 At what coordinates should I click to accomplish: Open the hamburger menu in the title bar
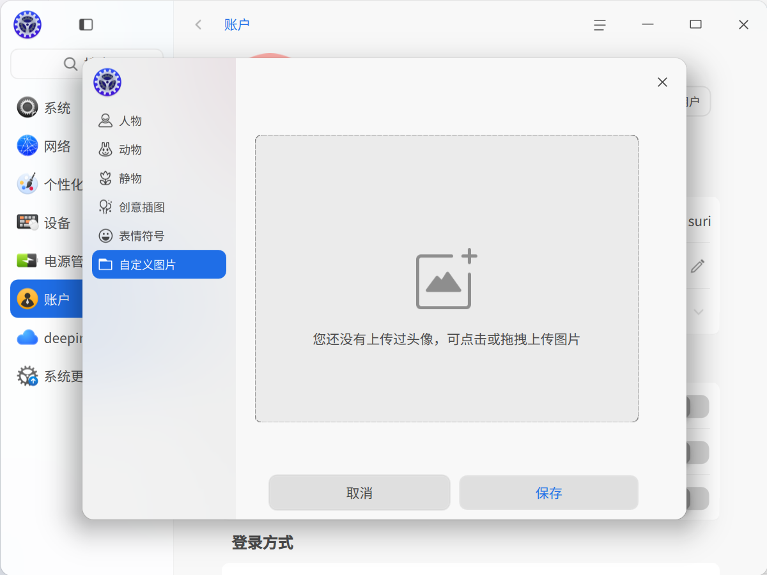coord(600,24)
